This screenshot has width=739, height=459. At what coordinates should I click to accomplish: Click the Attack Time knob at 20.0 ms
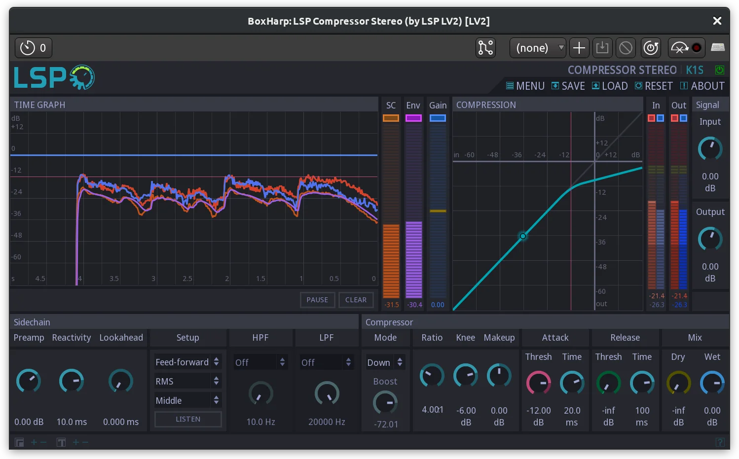point(572,383)
